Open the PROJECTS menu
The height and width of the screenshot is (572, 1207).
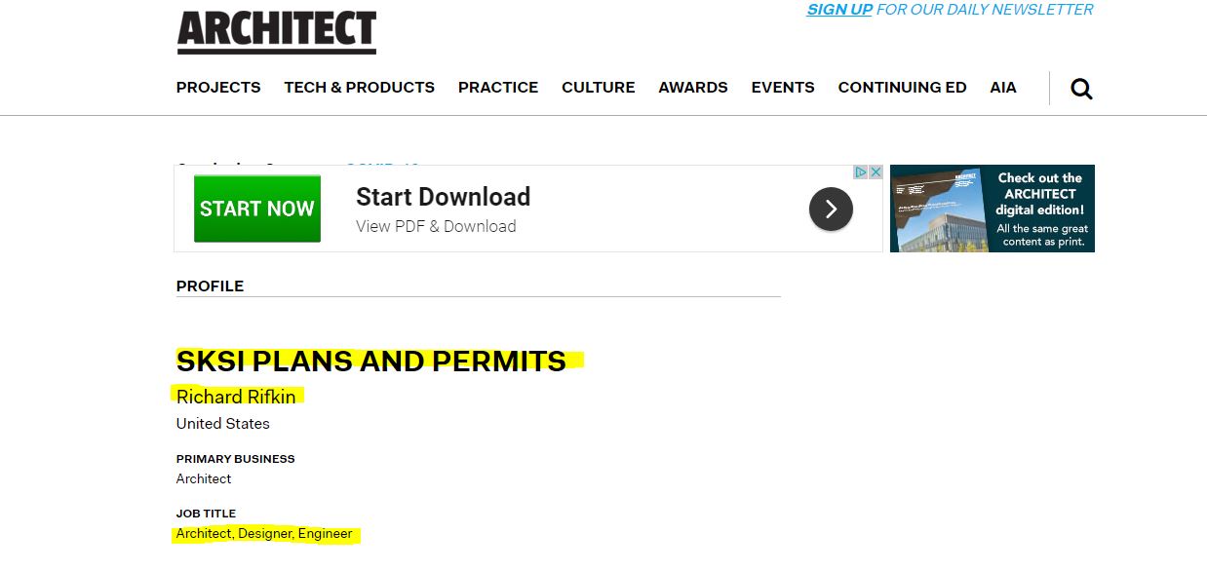pyautogui.click(x=218, y=88)
